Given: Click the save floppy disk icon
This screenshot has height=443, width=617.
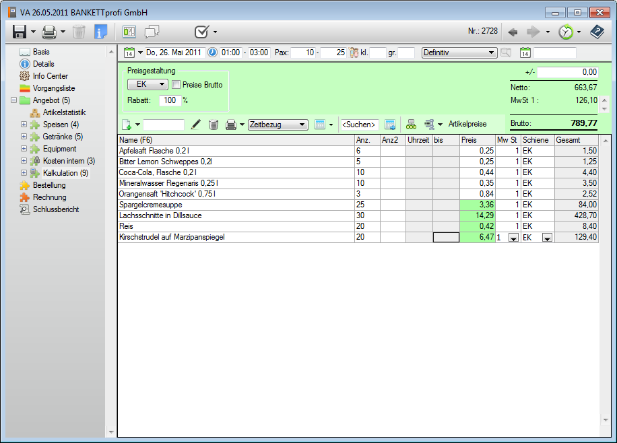Looking at the screenshot, I should (20, 32).
